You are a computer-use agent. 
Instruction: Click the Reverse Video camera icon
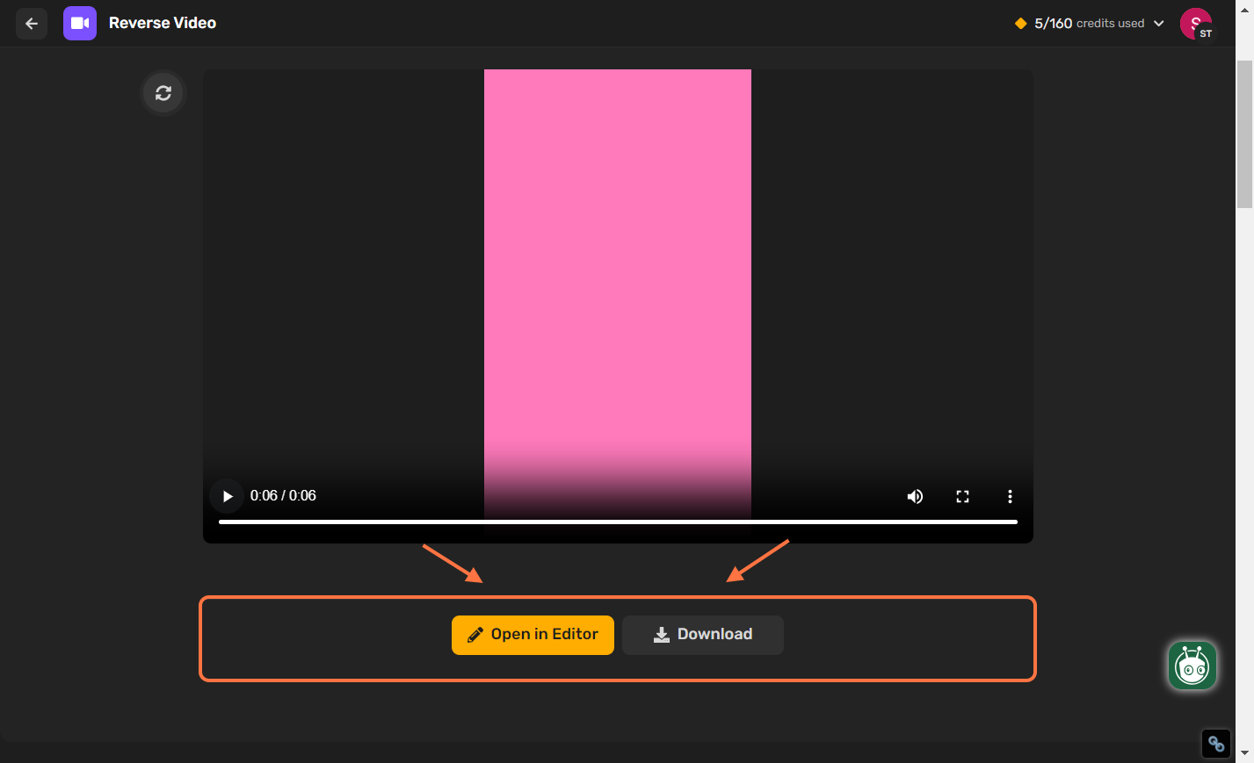(80, 23)
